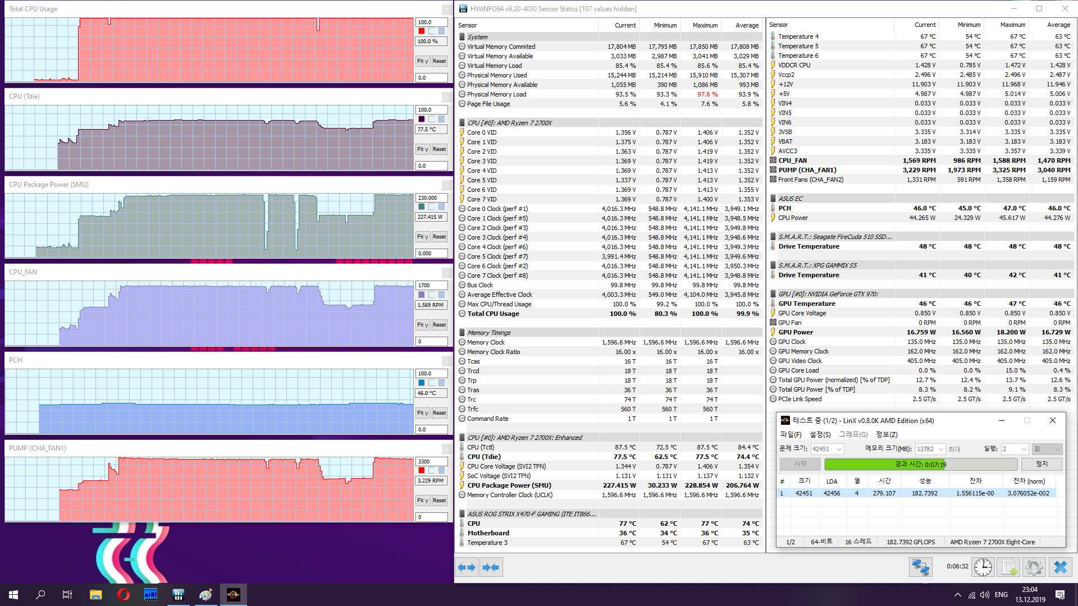Click the clock reset timer icon

(983, 567)
